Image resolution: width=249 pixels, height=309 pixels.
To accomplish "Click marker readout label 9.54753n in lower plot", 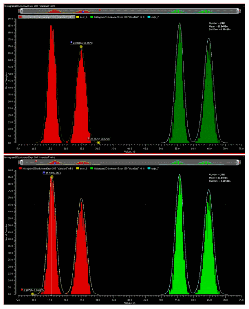I will point(34,290).
